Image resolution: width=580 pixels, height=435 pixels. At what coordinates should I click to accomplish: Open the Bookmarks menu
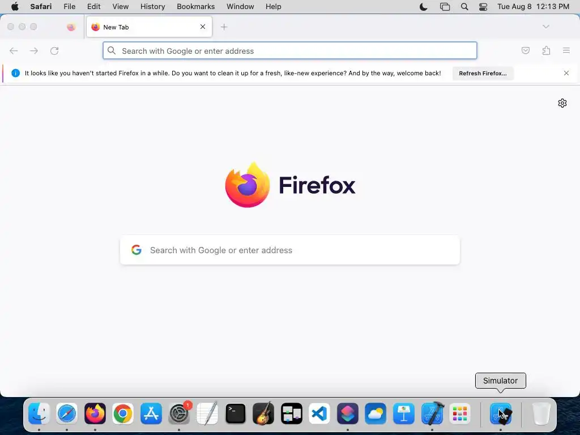(195, 7)
